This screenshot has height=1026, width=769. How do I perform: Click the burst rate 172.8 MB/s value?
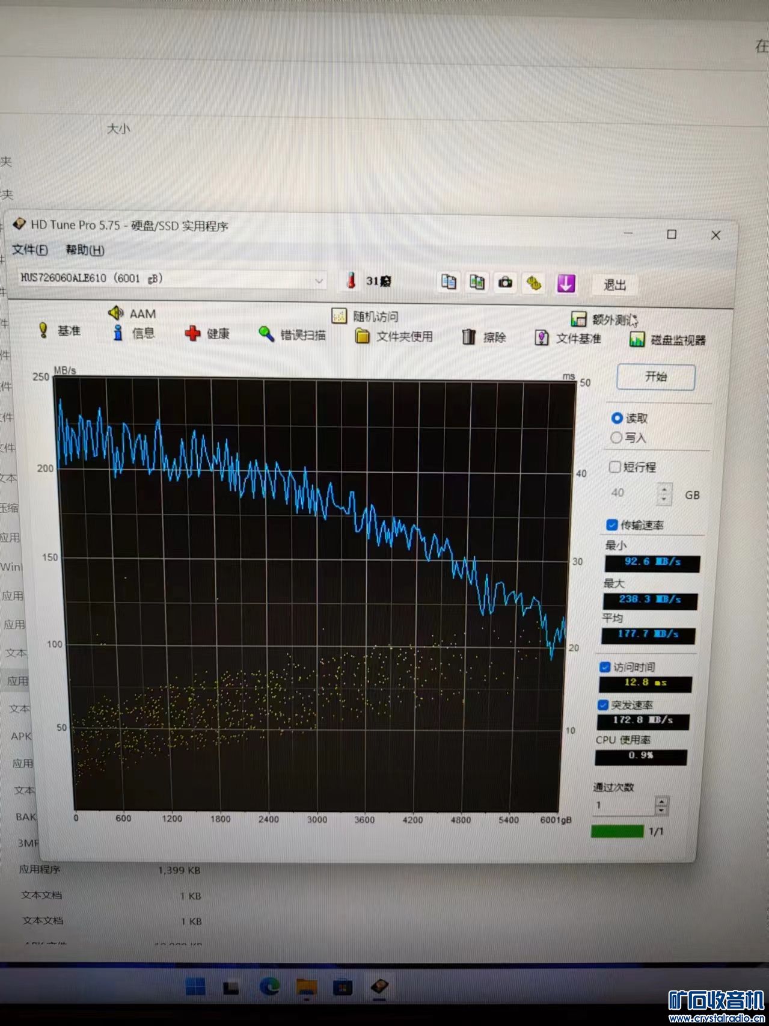click(x=643, y=720)
